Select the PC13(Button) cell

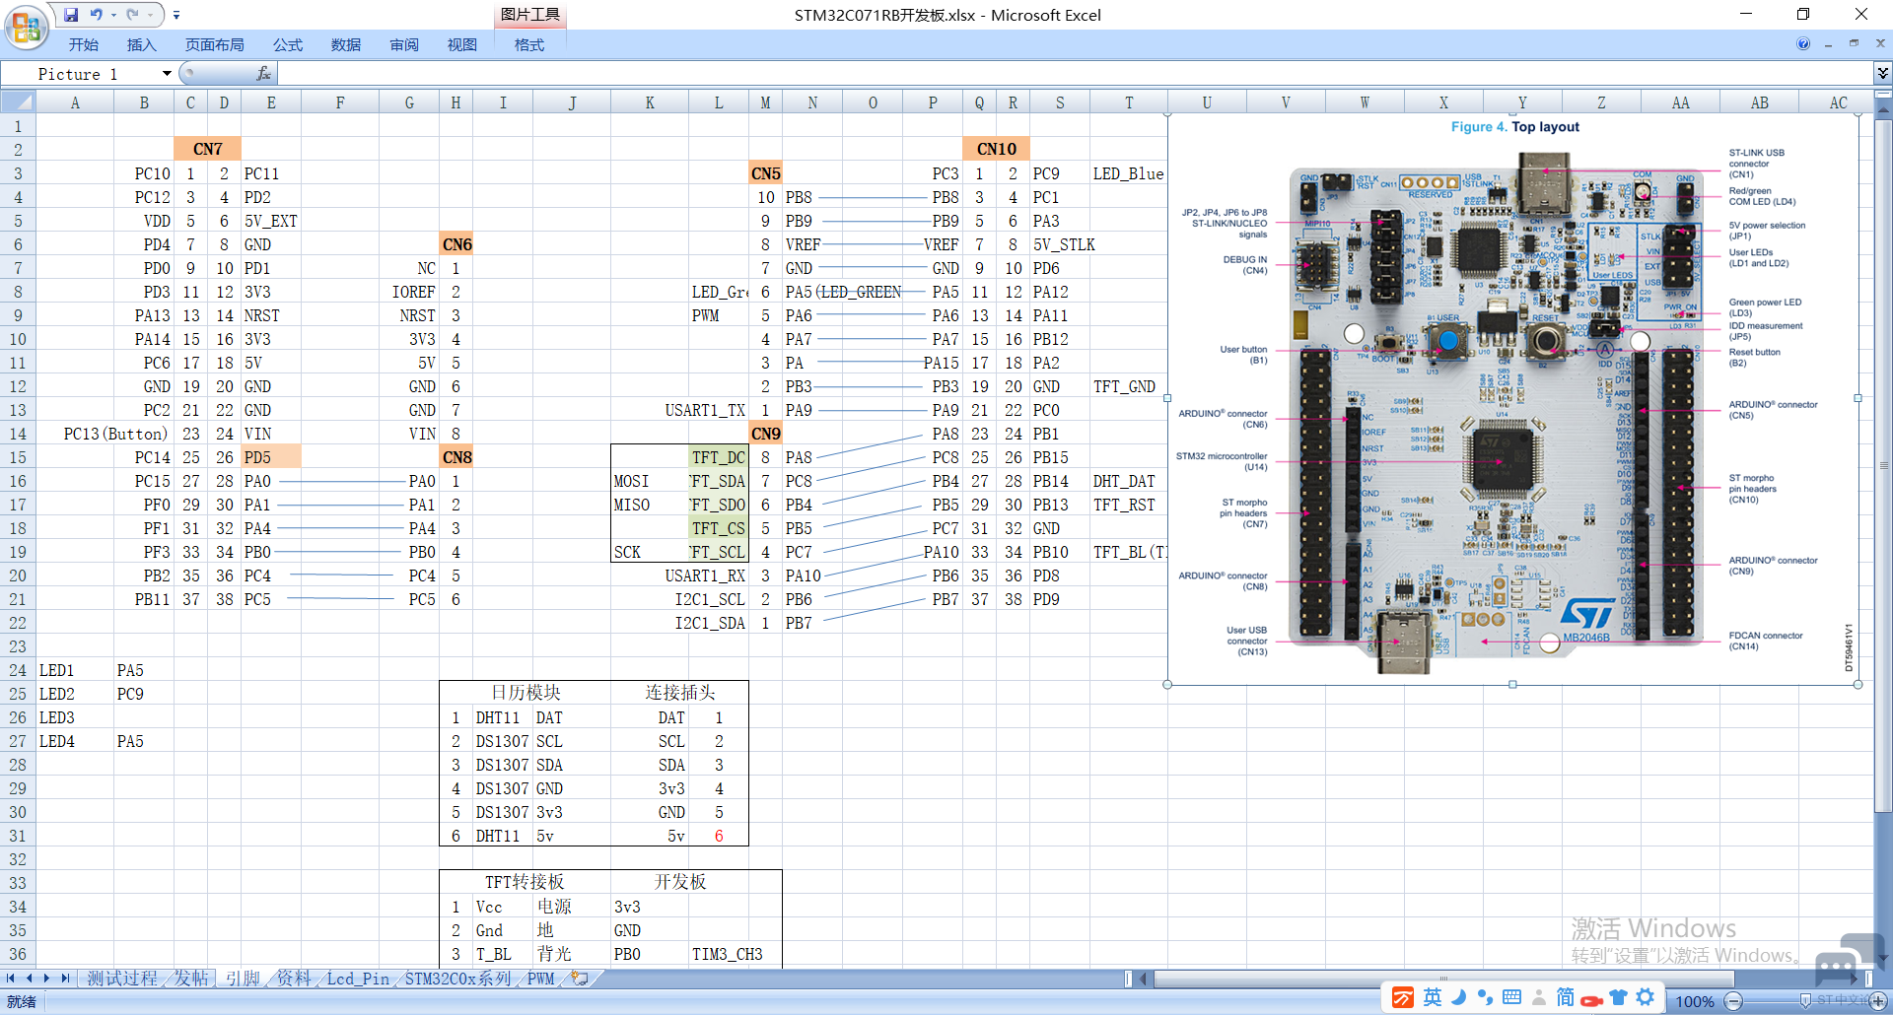coord(115,434)
